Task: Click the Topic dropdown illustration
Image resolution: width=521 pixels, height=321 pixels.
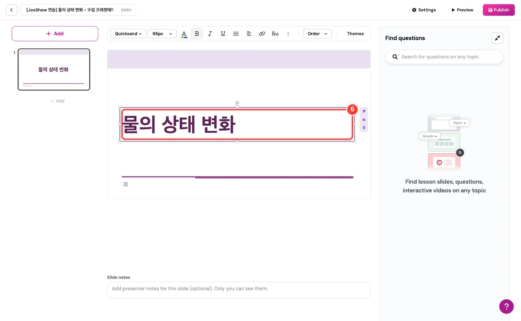Action: click(x=459, y=123)
